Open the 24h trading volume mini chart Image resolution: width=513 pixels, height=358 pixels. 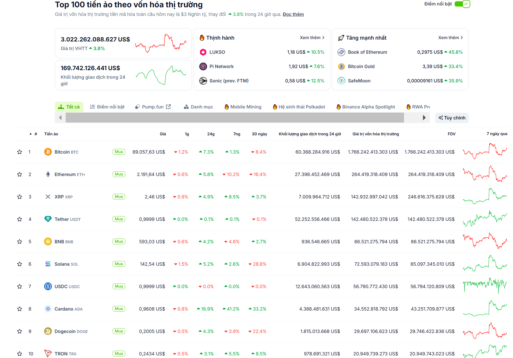161,75
